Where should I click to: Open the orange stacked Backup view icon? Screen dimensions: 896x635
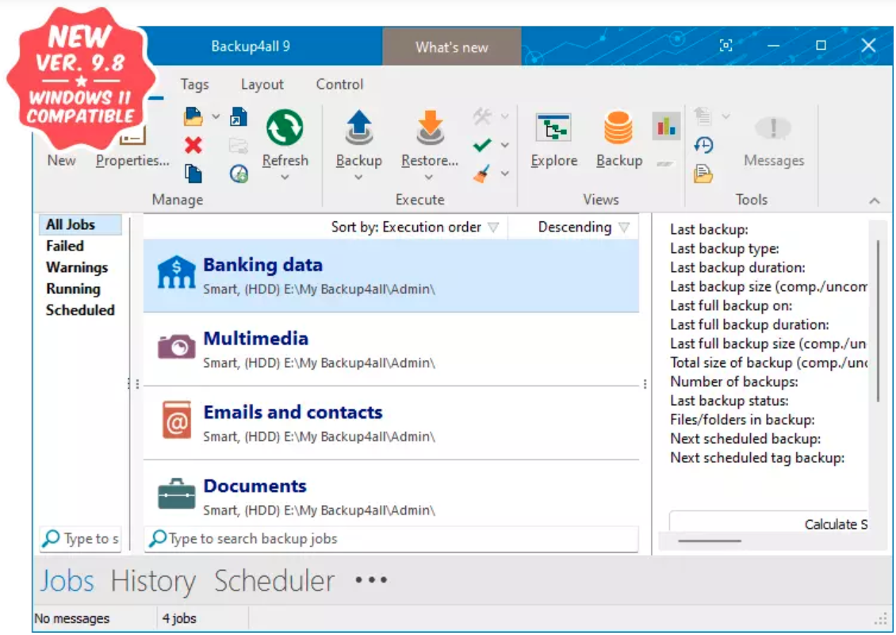[618, 128]
